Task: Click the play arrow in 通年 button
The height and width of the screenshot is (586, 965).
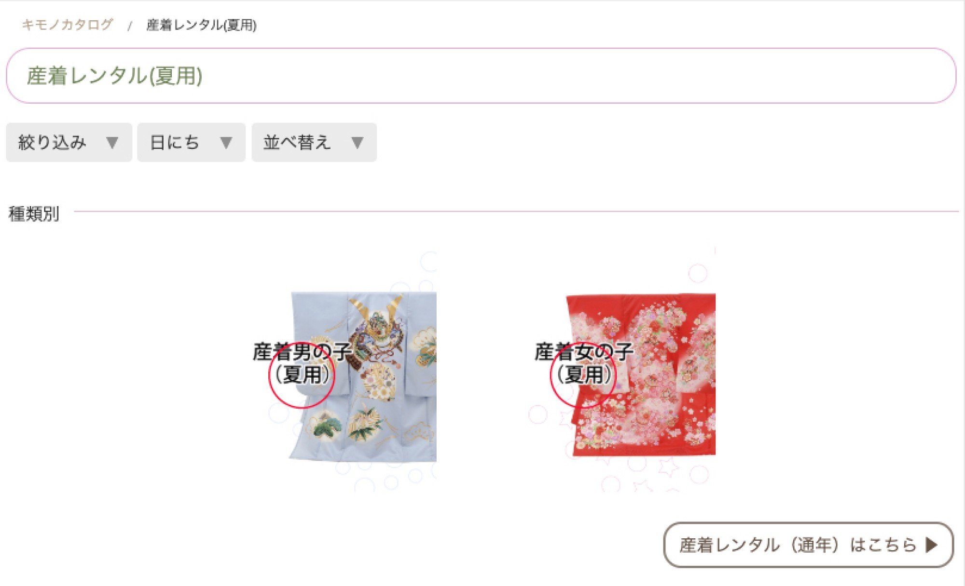Action: (x=932, y=545)
